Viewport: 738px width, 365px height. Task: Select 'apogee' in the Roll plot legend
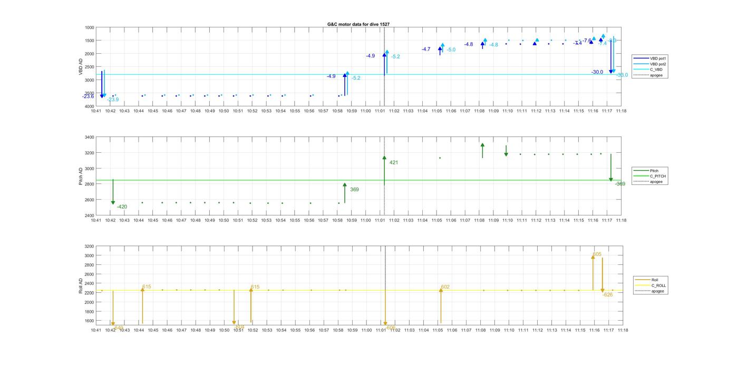pos(649,291)
